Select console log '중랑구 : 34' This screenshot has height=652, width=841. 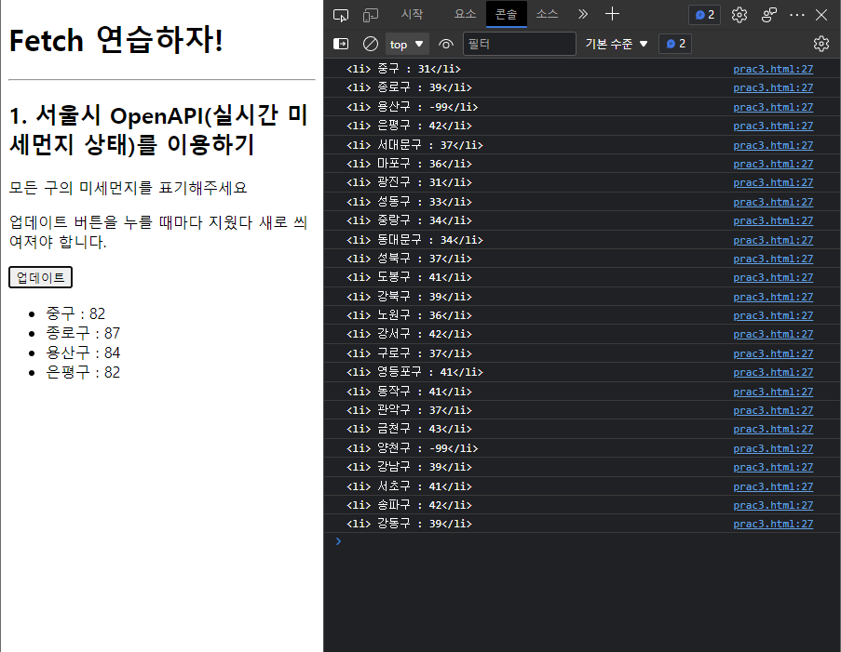(x=409, y=220)
